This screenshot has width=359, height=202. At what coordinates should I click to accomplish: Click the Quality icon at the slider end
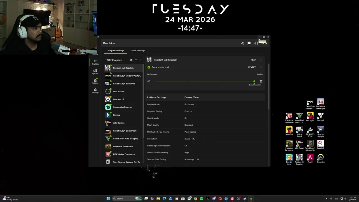[x=261, y=81]
